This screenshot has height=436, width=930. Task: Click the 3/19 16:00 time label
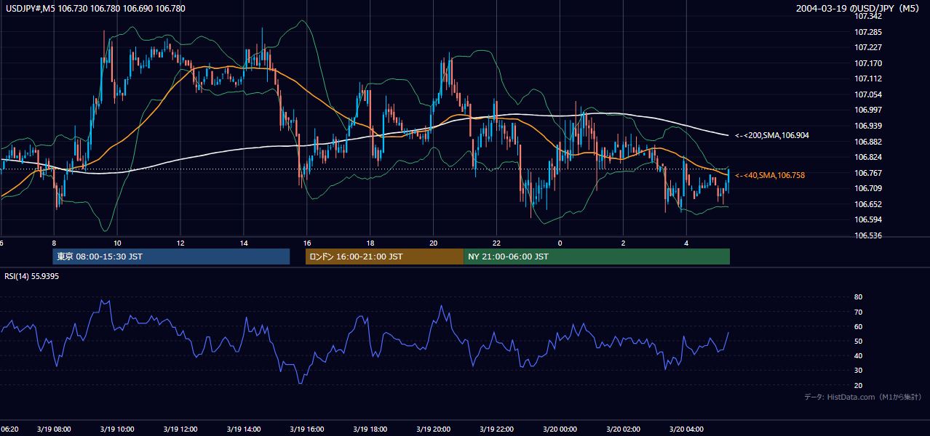[x=307, y=429]
